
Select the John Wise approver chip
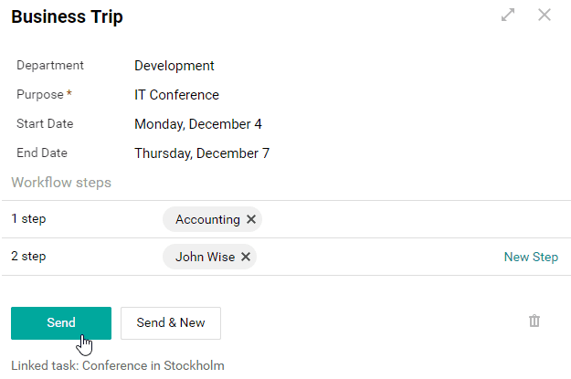(x=205, y=257)
